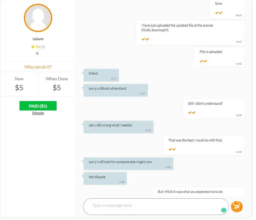Click double checkmarks under 'File is uploaded.'

[203, 61]
